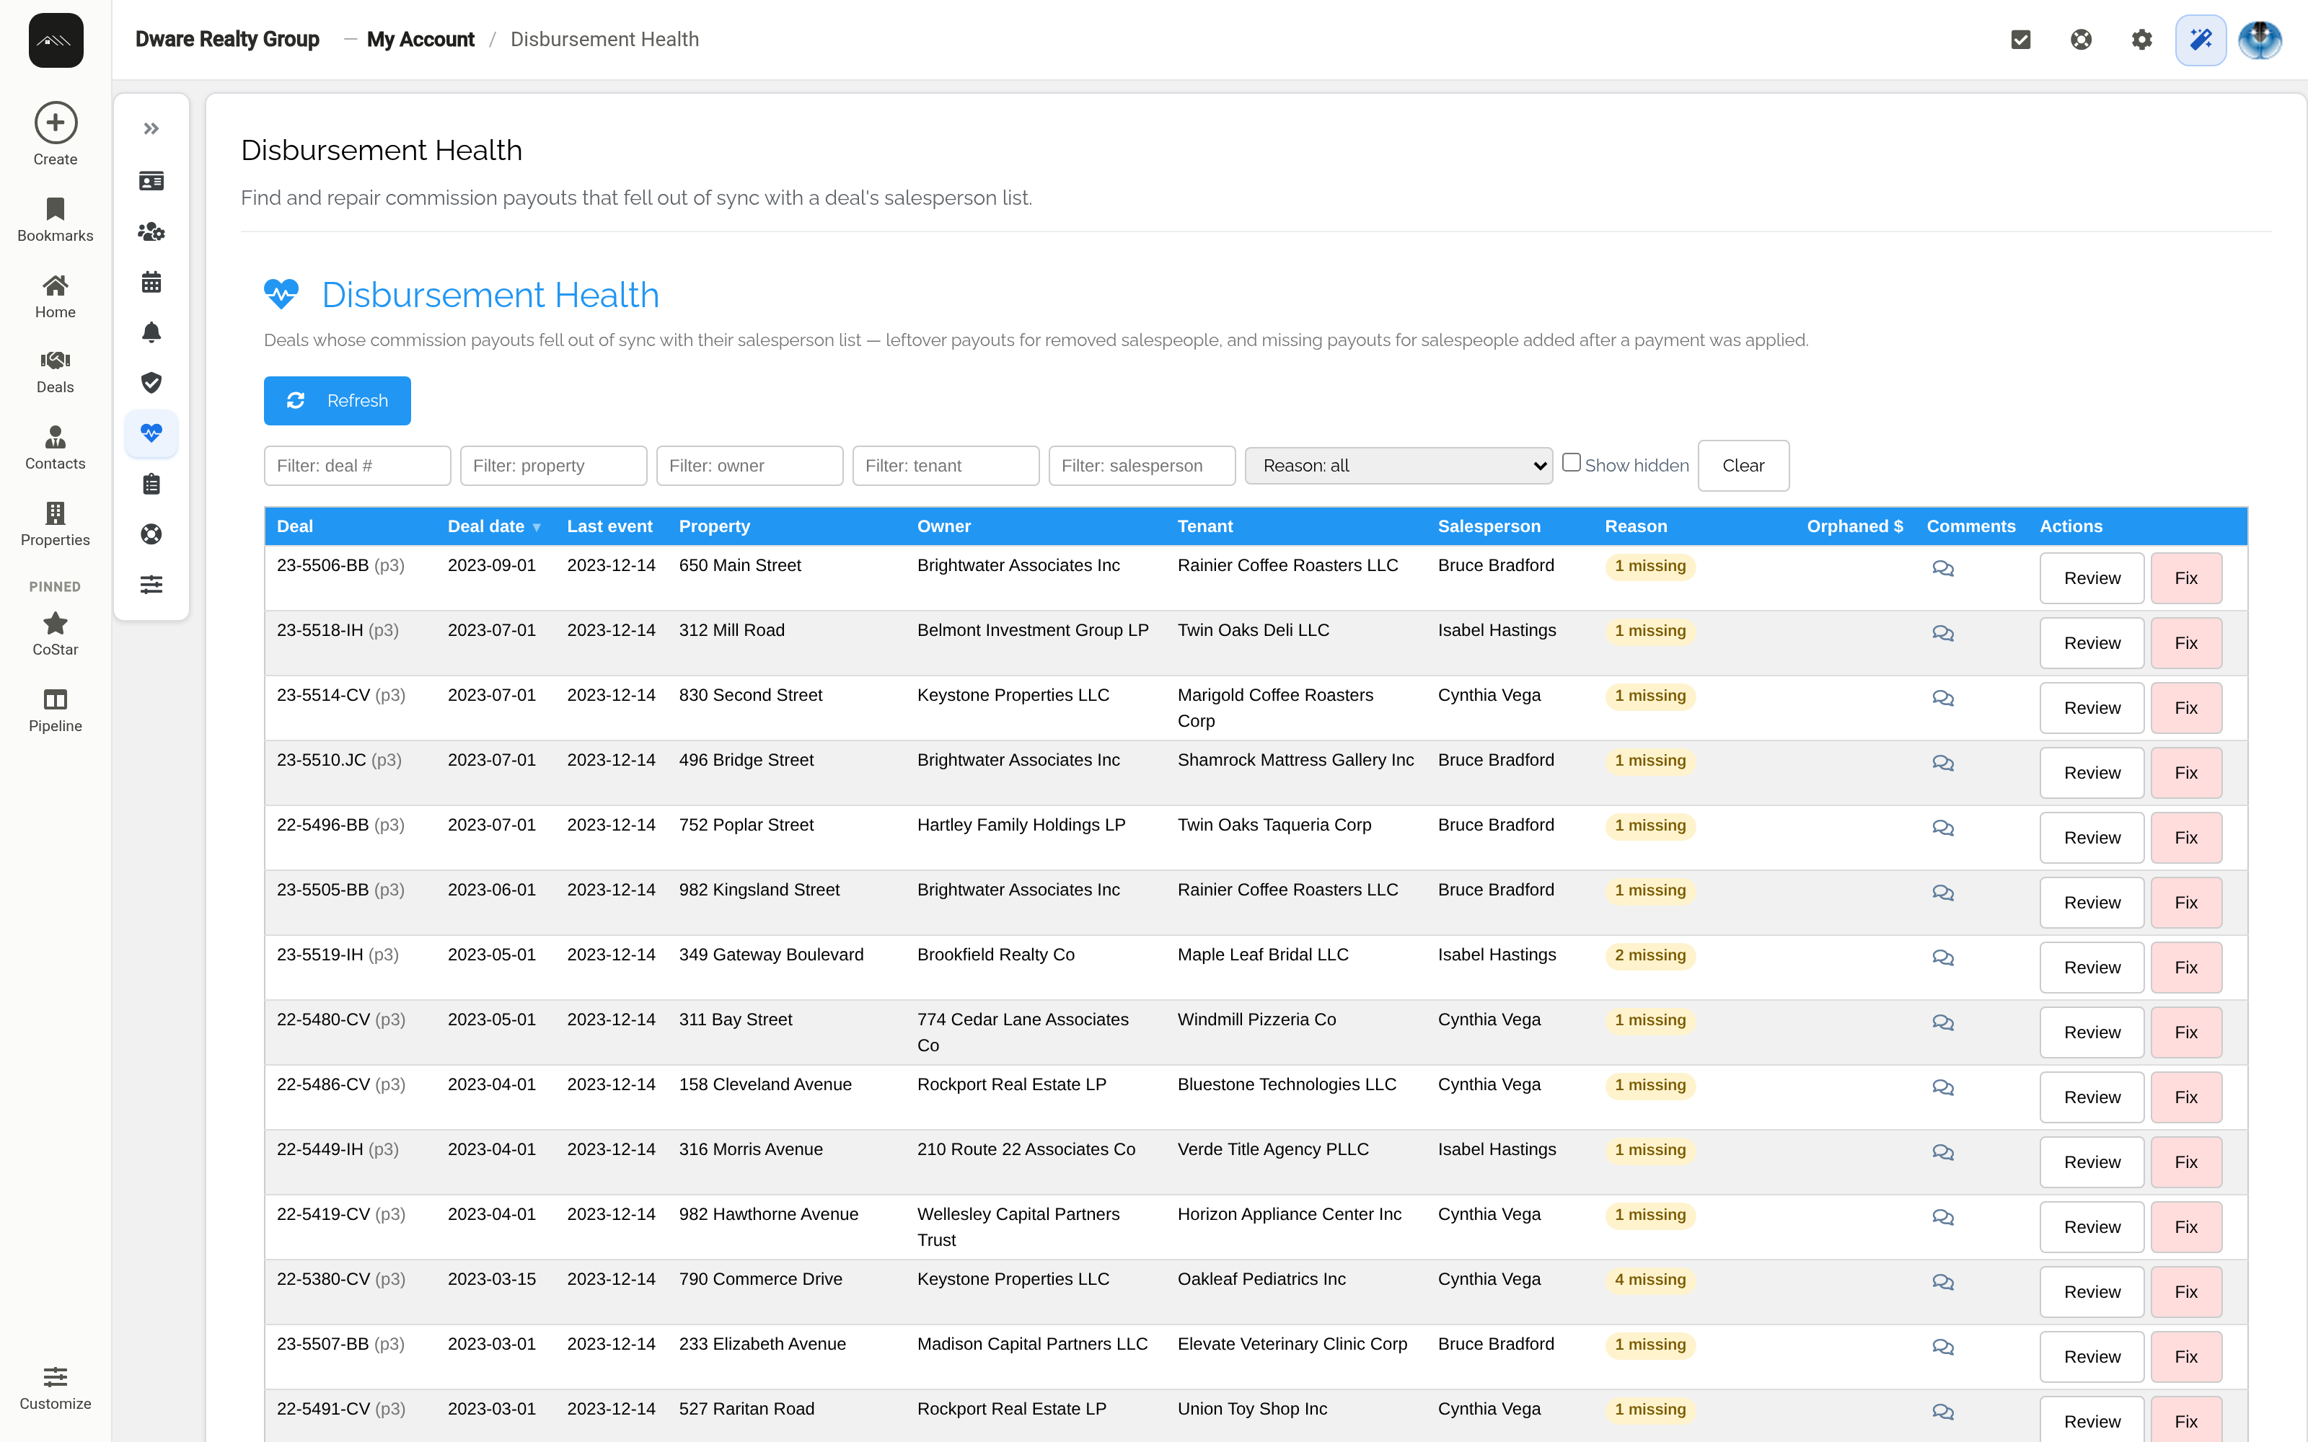The width and height of the screenshot is (2308, 1442).
Task: Go to Home in the sidebar
Action: pyautogui.click(x=56, y=296)
